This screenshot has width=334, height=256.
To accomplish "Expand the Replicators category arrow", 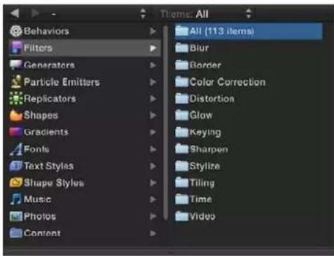I will [x=153, y=99].
